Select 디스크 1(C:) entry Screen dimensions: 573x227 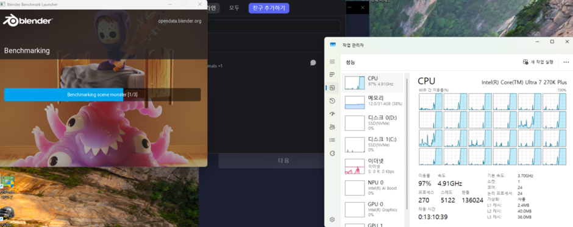tap(372, 144)
